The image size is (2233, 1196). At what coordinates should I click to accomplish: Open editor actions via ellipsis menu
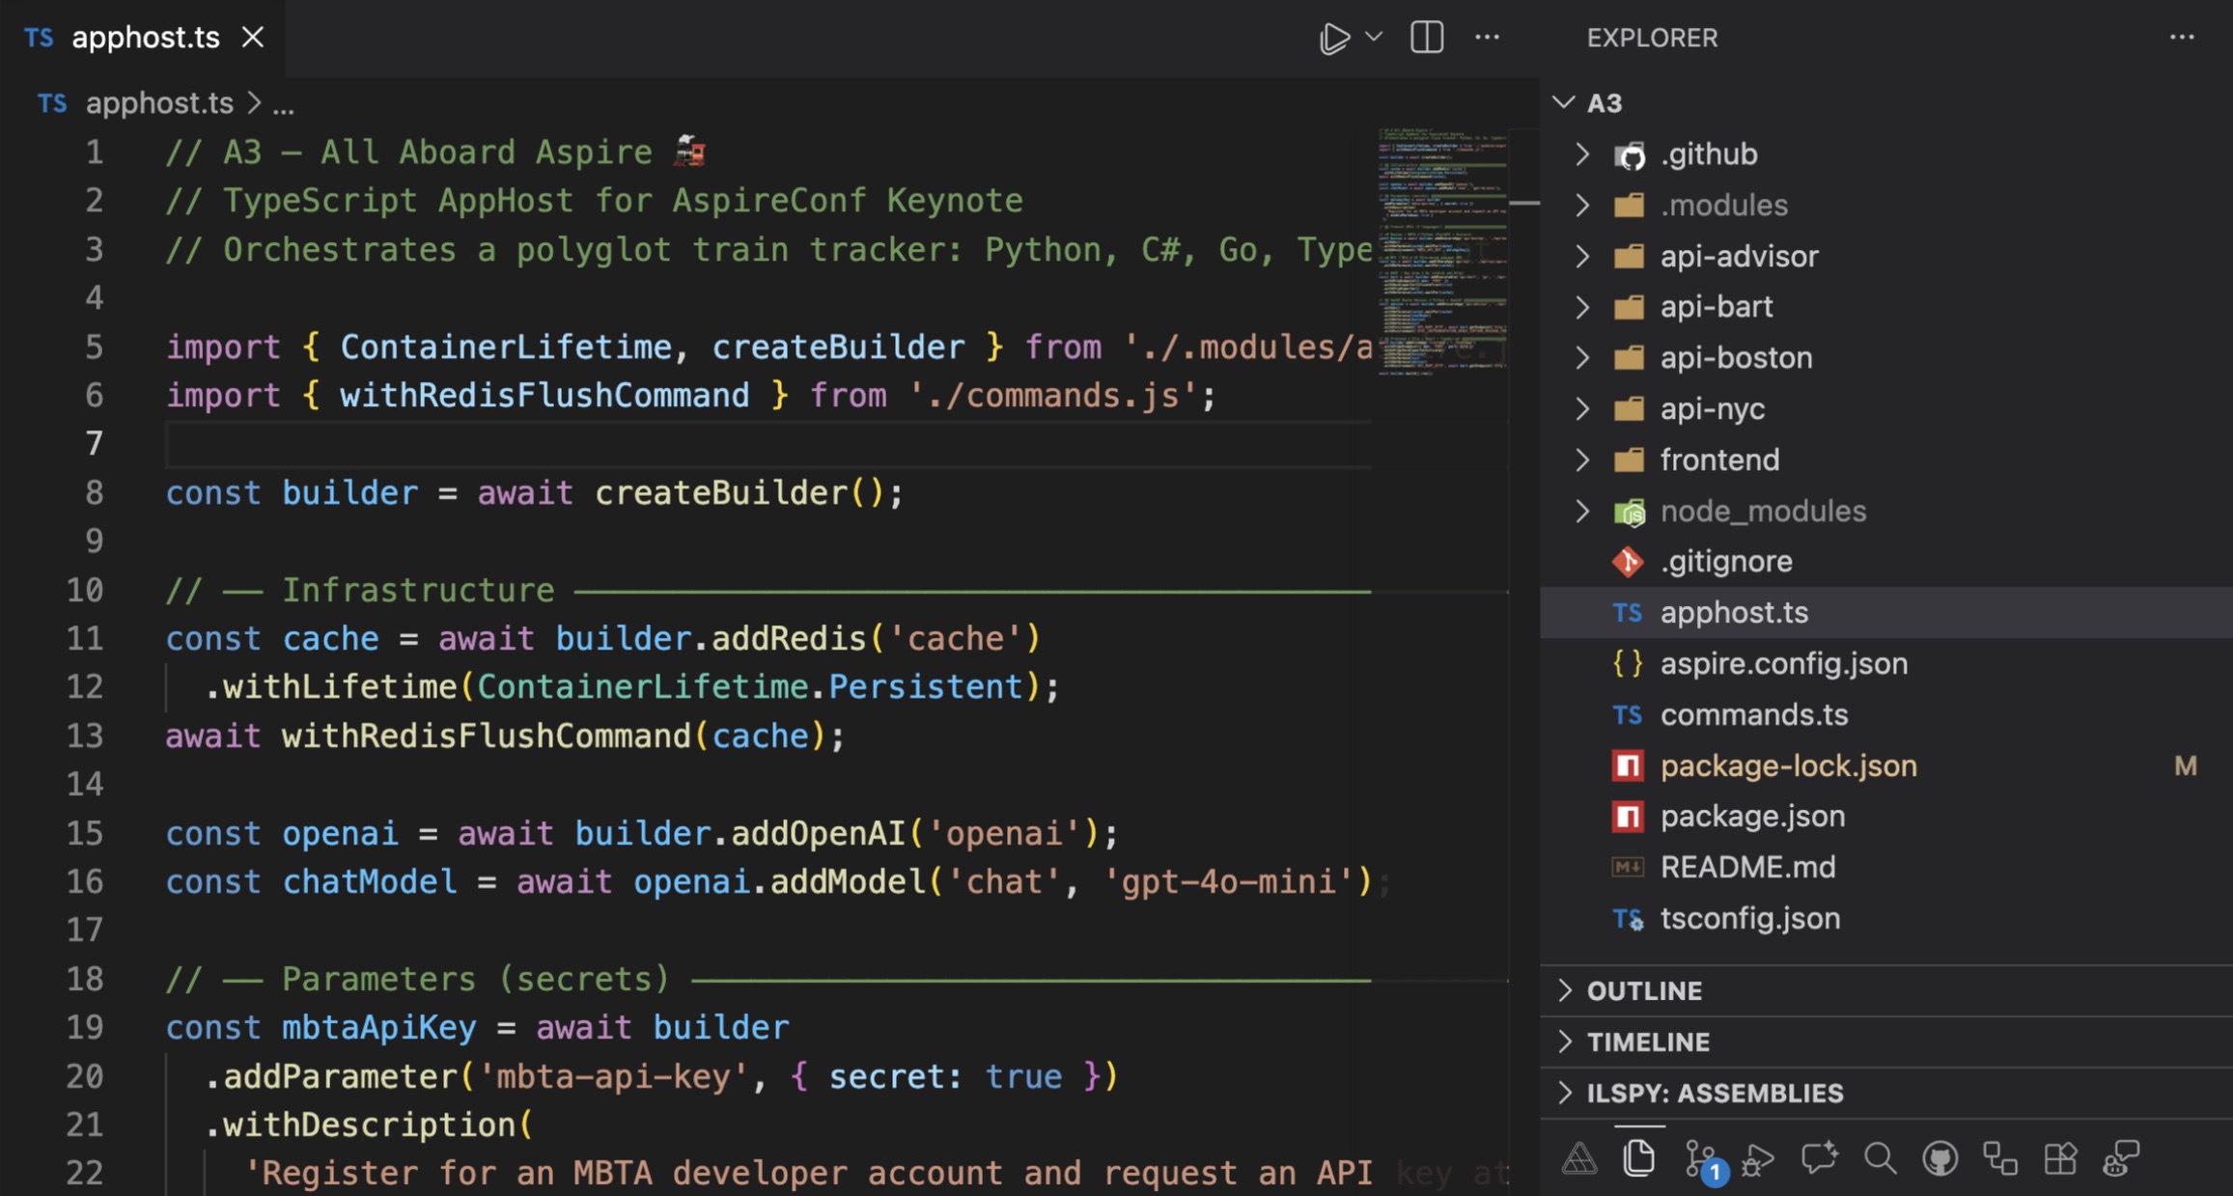coord(1488,38)
